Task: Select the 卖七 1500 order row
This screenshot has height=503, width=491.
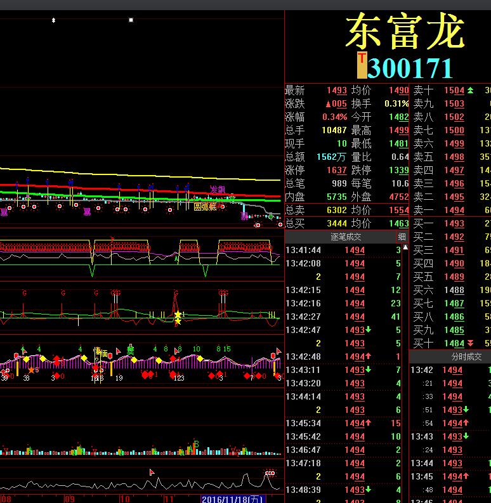Action: [x=450, y=130]
